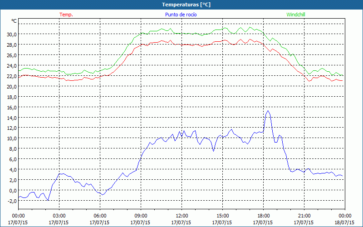The height and width of the screenshot is (227, 363).
Task: Click the '26,0' y-axis value
Action: click(12, 55)
